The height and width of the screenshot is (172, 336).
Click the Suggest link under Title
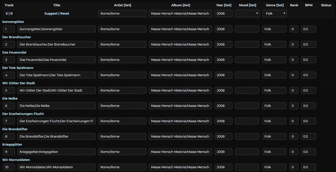[x=51, y=14]
